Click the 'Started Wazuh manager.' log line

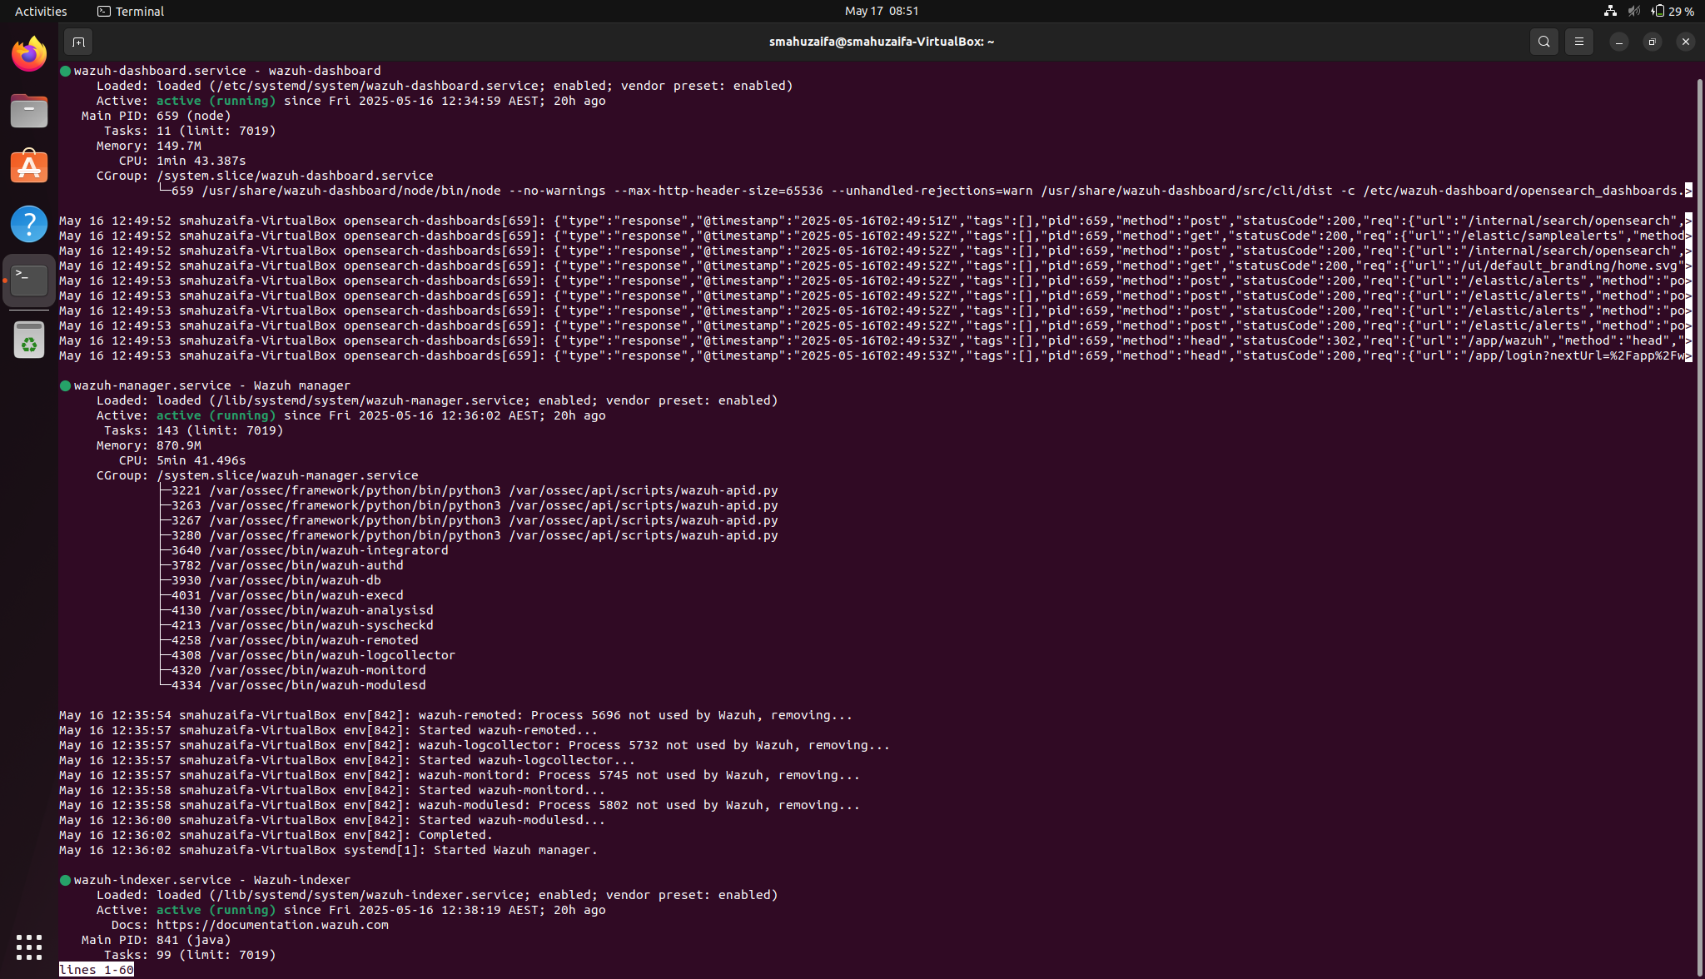tap(329, 850)
